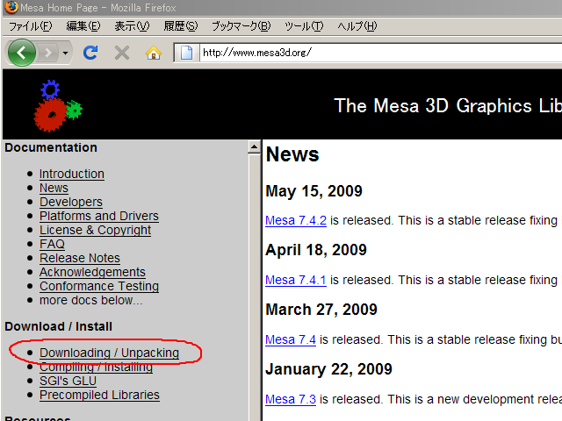Click 'The Mesa 3D Graphics' banner title
Viewport: 562px width, 421px height.
point(448,106)
